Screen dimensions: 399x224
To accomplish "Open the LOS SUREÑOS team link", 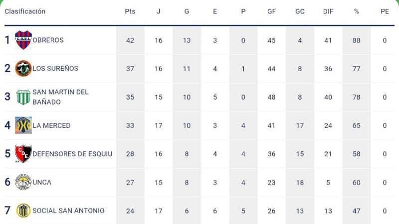I will tap(55, 68).
